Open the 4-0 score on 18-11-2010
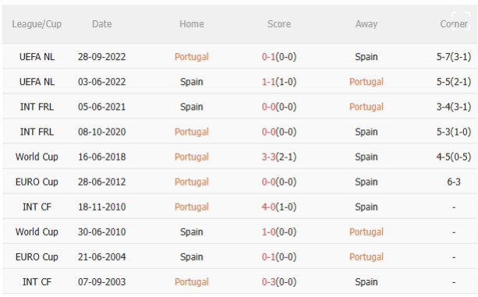The height and width of the screenshot is (297, 478). [x=268, y=207]
